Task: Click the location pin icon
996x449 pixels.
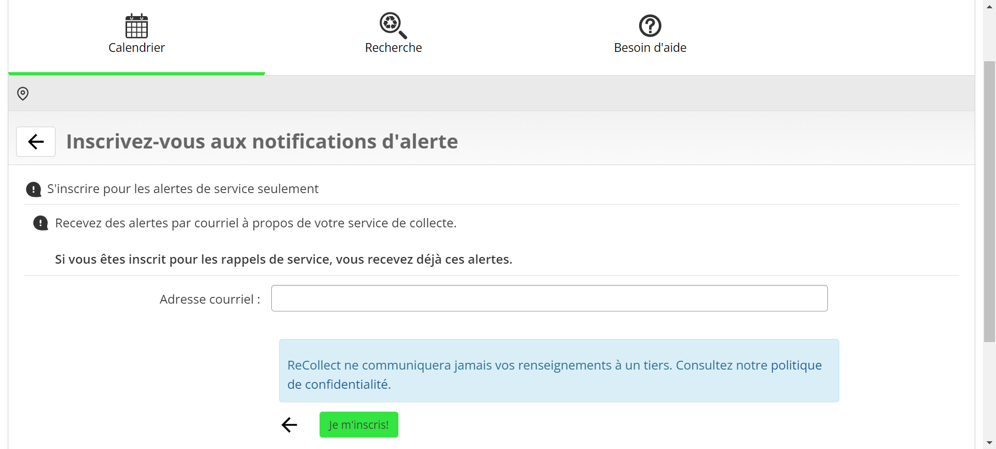Action: tap(23, 93)
